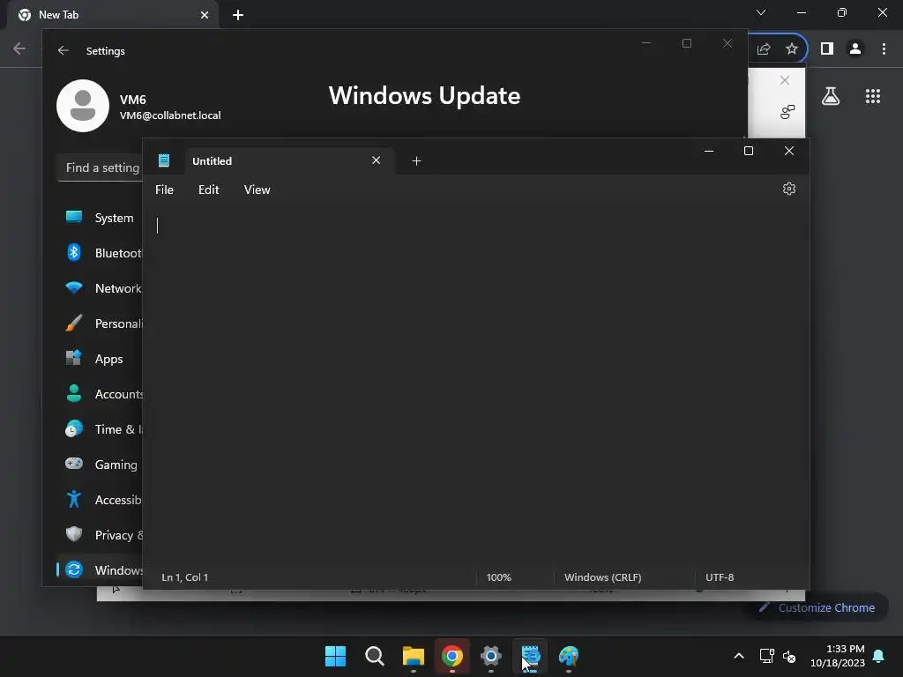The image size is (903, 677).
Task: Open Chrome tab search dropdown
Action: (761, 12)
